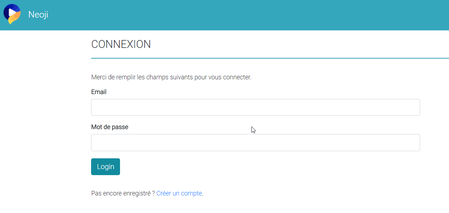Viewport: 449px width, 213px height.
Task: Open the Neoji brand name link
Action: (38, 15)
